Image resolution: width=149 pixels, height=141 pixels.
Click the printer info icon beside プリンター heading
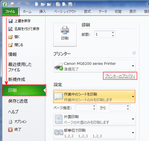tap(134, 53)
